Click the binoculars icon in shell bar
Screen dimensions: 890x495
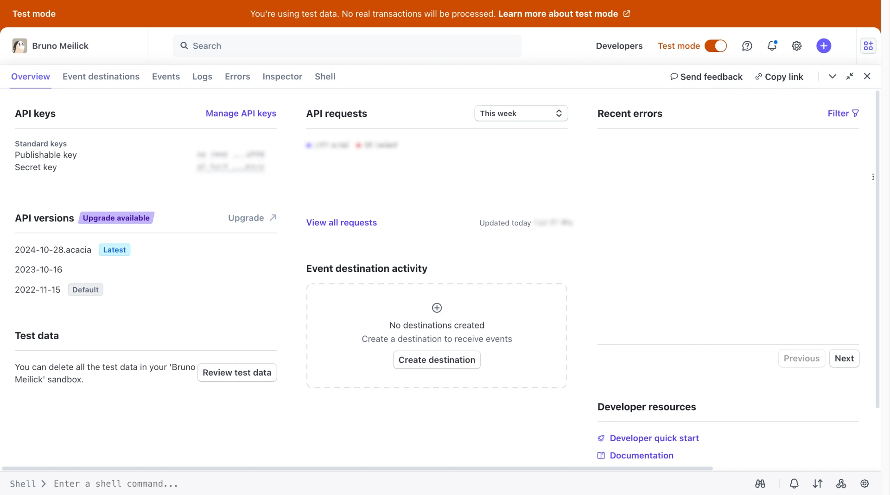(x=760, y=483)
